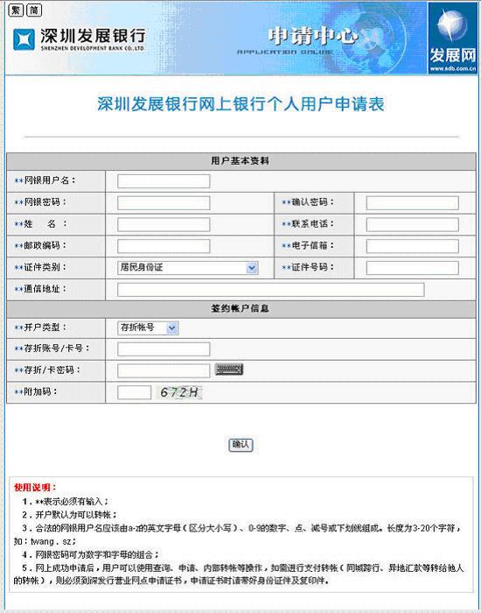The image size is (481, 613).
Task: Switch to Traditional Chinese with 繁 button
Action: (16, 11)
